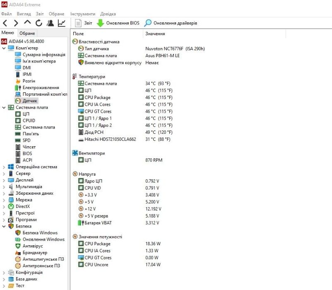Screen dimensions: 332x290
Task: Expand the Тест tree node
Action: pos(4,286)
